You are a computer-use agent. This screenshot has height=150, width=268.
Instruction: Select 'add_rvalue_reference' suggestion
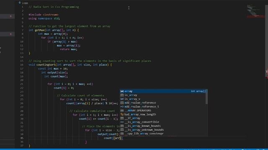(164, 103)
